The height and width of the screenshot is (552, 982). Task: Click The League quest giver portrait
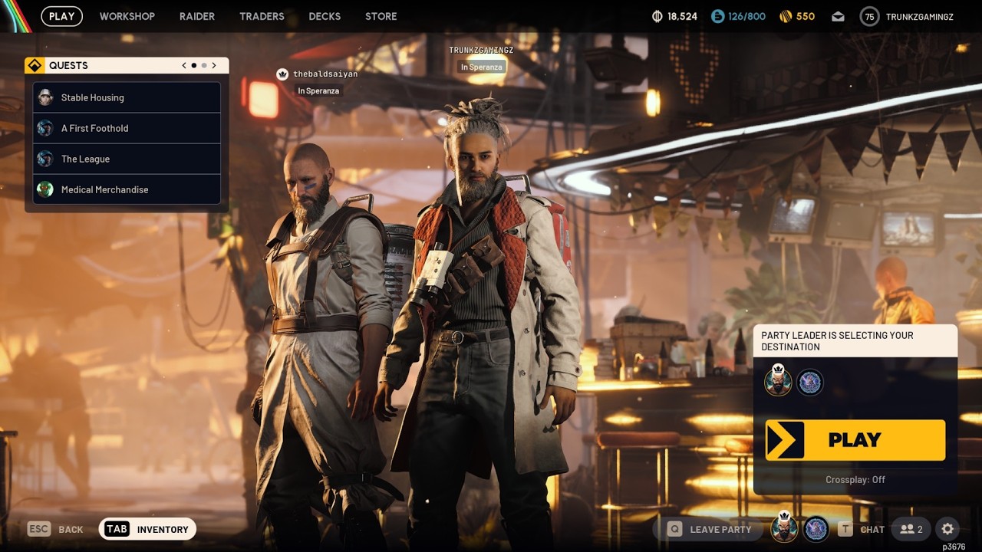coord(45,159)
